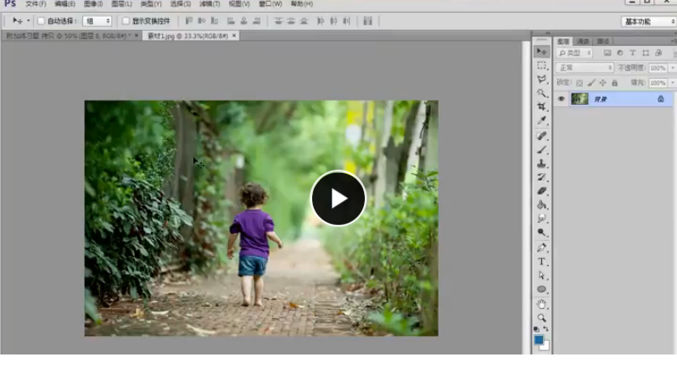
Task: Select the Path Selection tool
Action: 541,276
